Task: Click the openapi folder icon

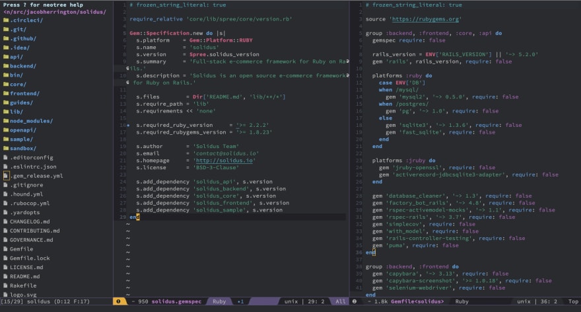Action: 6,130
